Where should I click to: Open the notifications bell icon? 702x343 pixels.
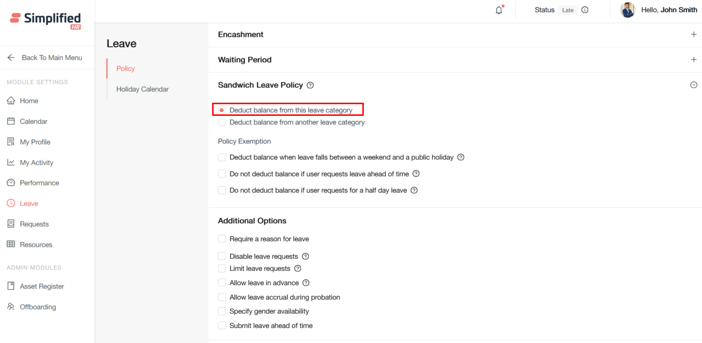point(499,10)
